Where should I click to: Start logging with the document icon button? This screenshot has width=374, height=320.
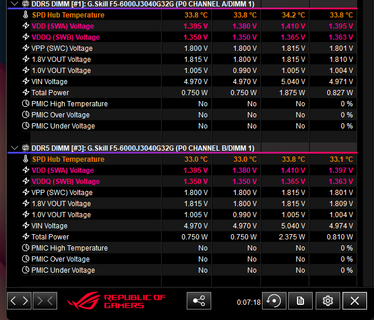pos(300,301)
